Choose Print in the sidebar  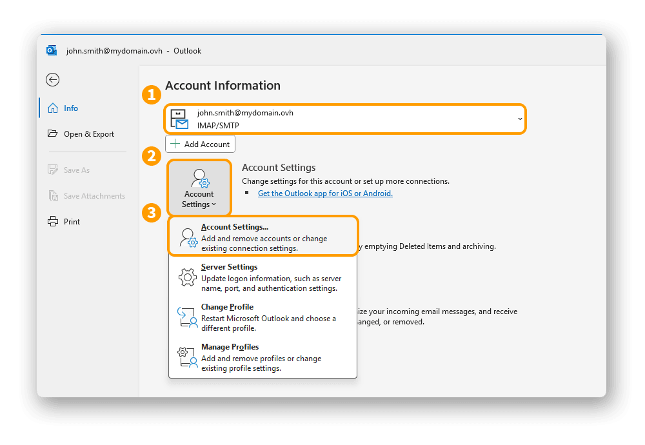(72, 222)
